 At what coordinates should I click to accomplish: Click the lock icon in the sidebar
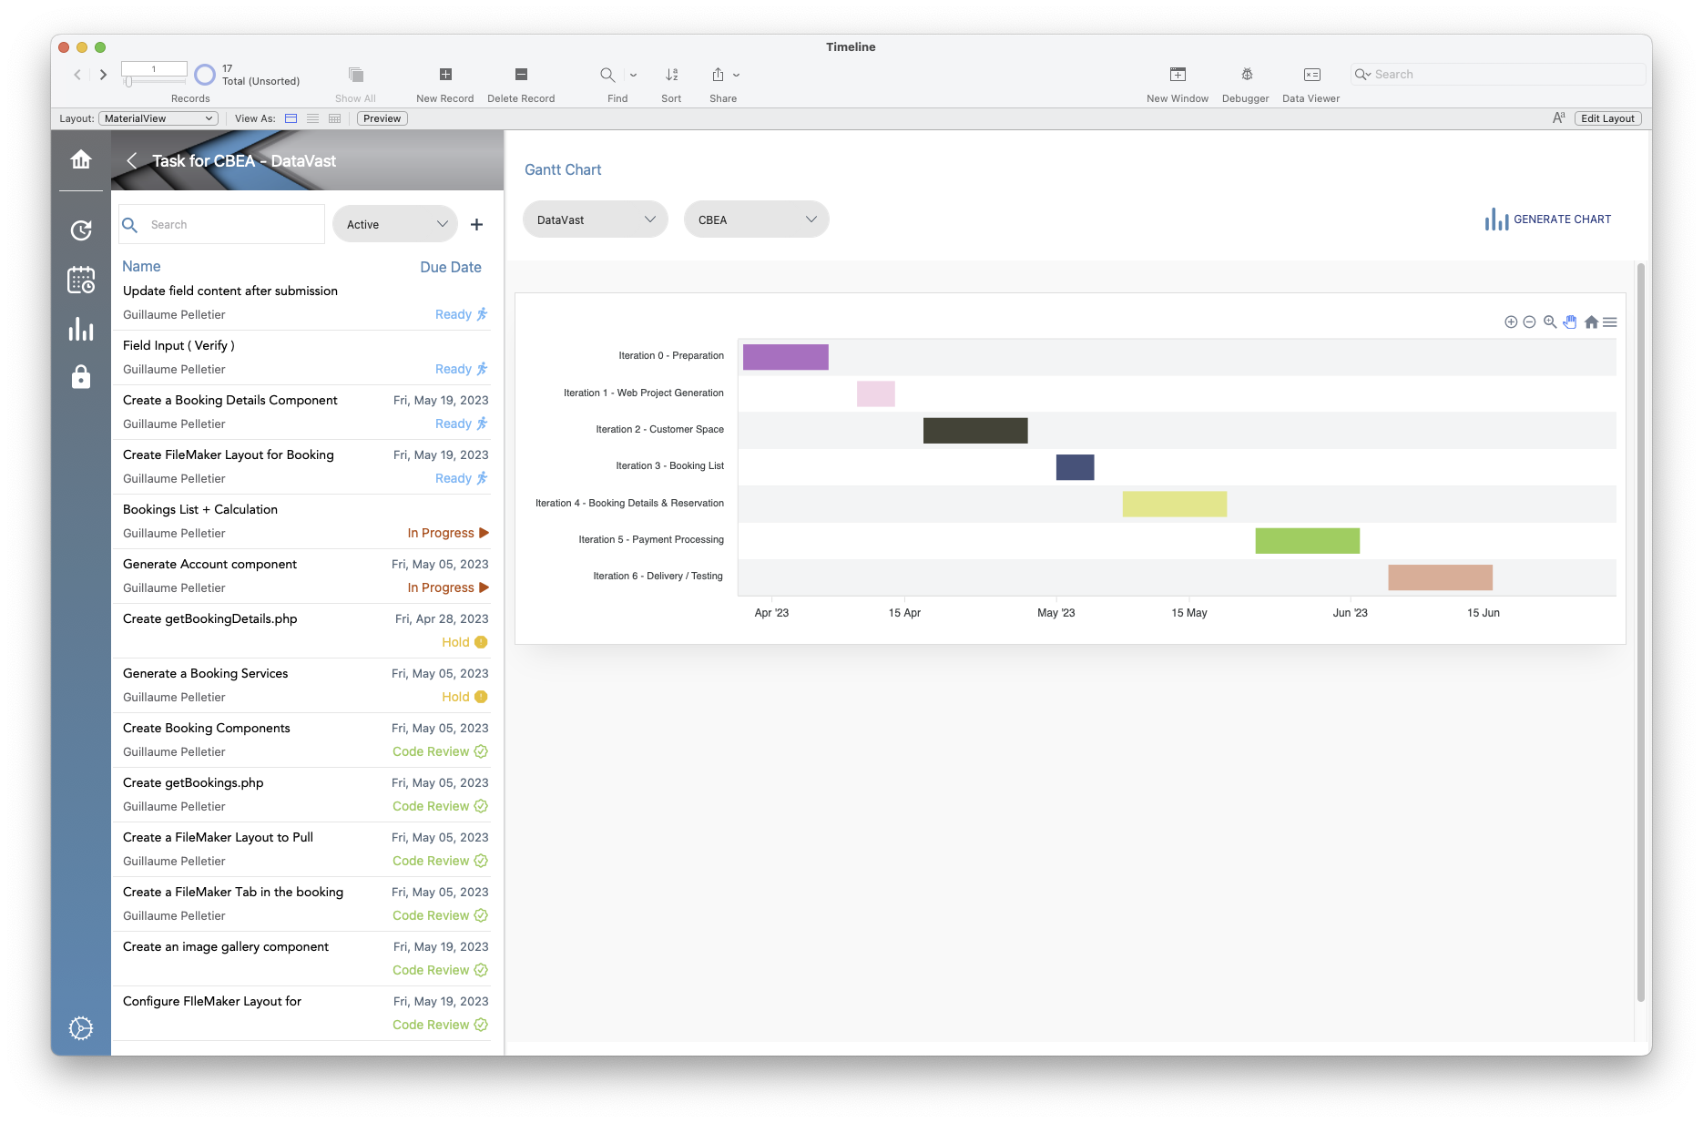tap(80, 377)
